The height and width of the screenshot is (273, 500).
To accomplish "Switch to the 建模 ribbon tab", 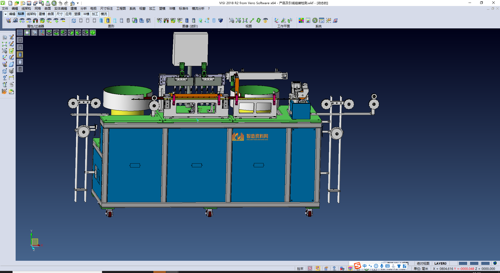I will 42,14.
